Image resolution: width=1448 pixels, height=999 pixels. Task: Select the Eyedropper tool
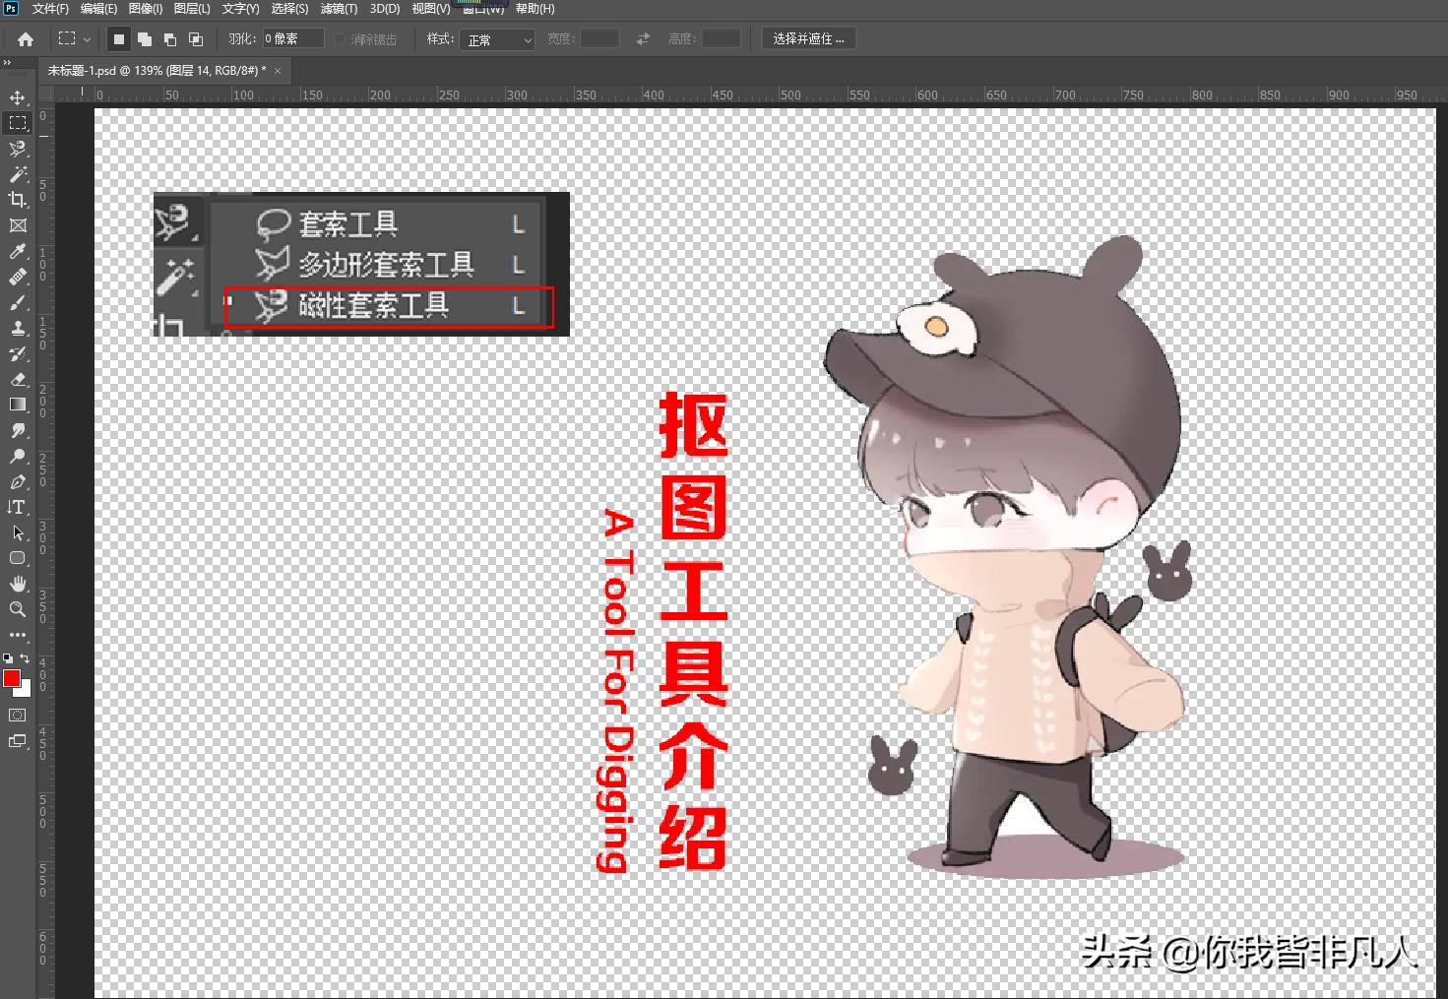pyautogui.click(x=17, y=251)
